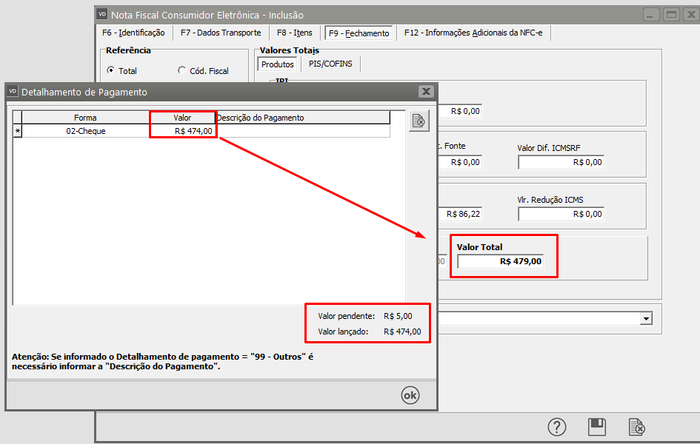Image resolution: width=700 pixels, height=444 pixels.
Task: Save the invoice using floppy disk icon
Action: (596, 427)
